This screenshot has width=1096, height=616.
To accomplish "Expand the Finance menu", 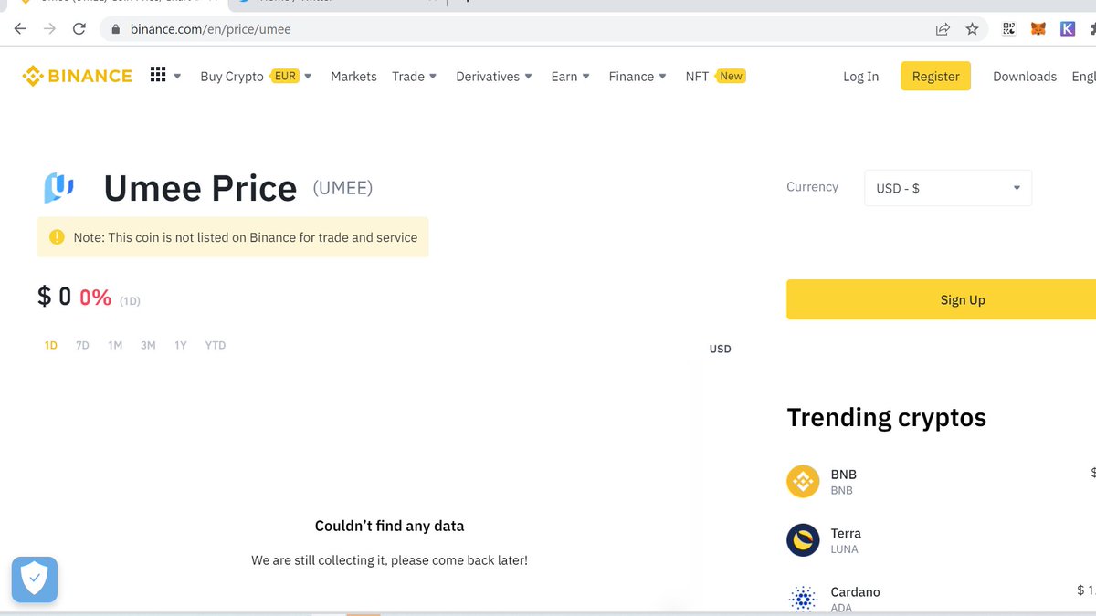I will 638,77.
